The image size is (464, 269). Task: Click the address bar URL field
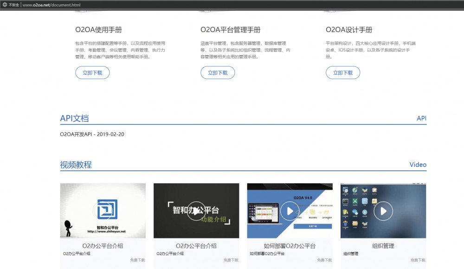52,5
